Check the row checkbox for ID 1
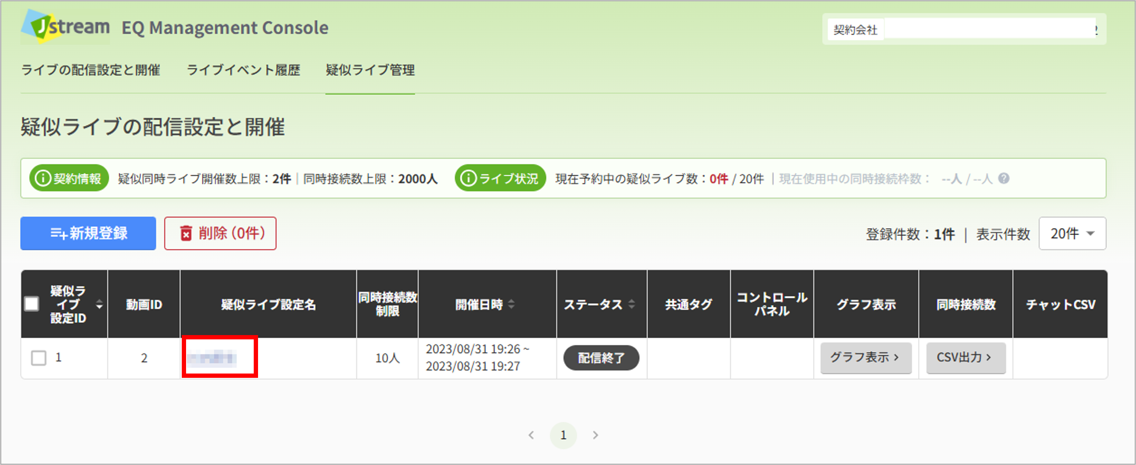1136x465 pixels. click(38, 358)
